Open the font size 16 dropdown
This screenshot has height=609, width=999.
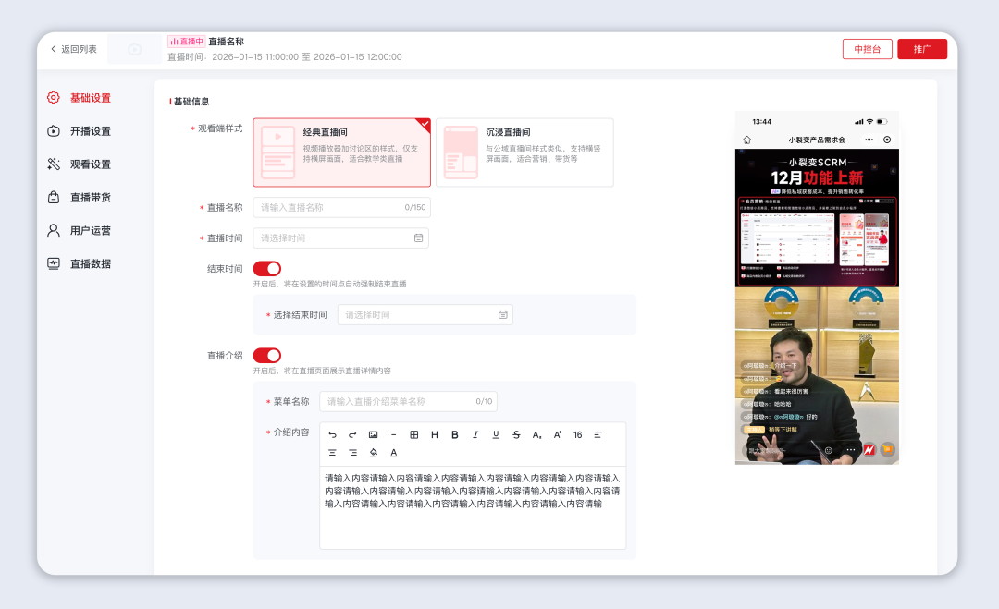point(577,435)
